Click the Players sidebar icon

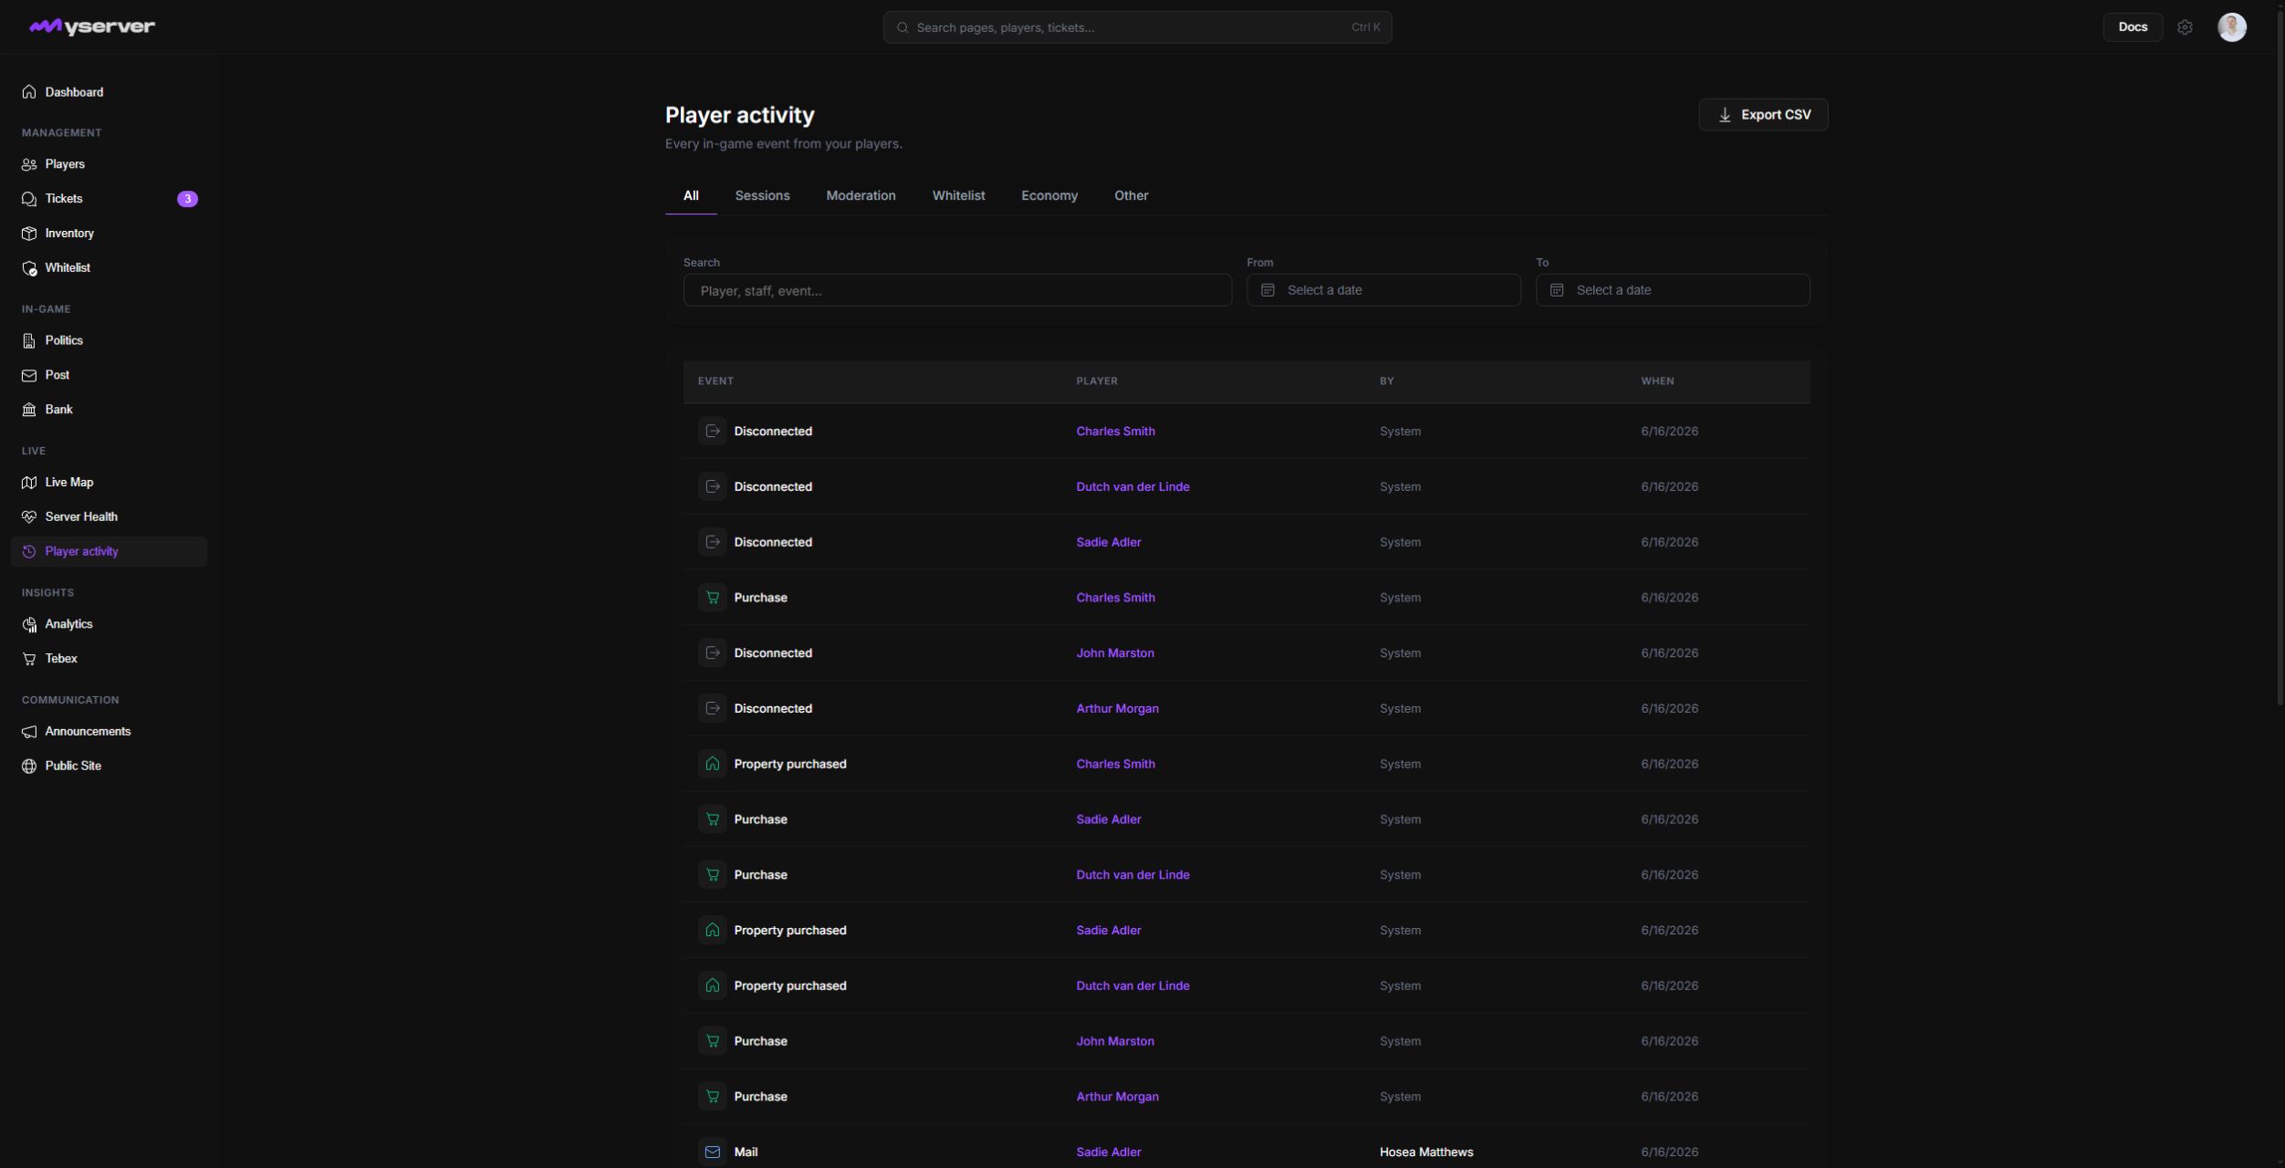[29, 164]
